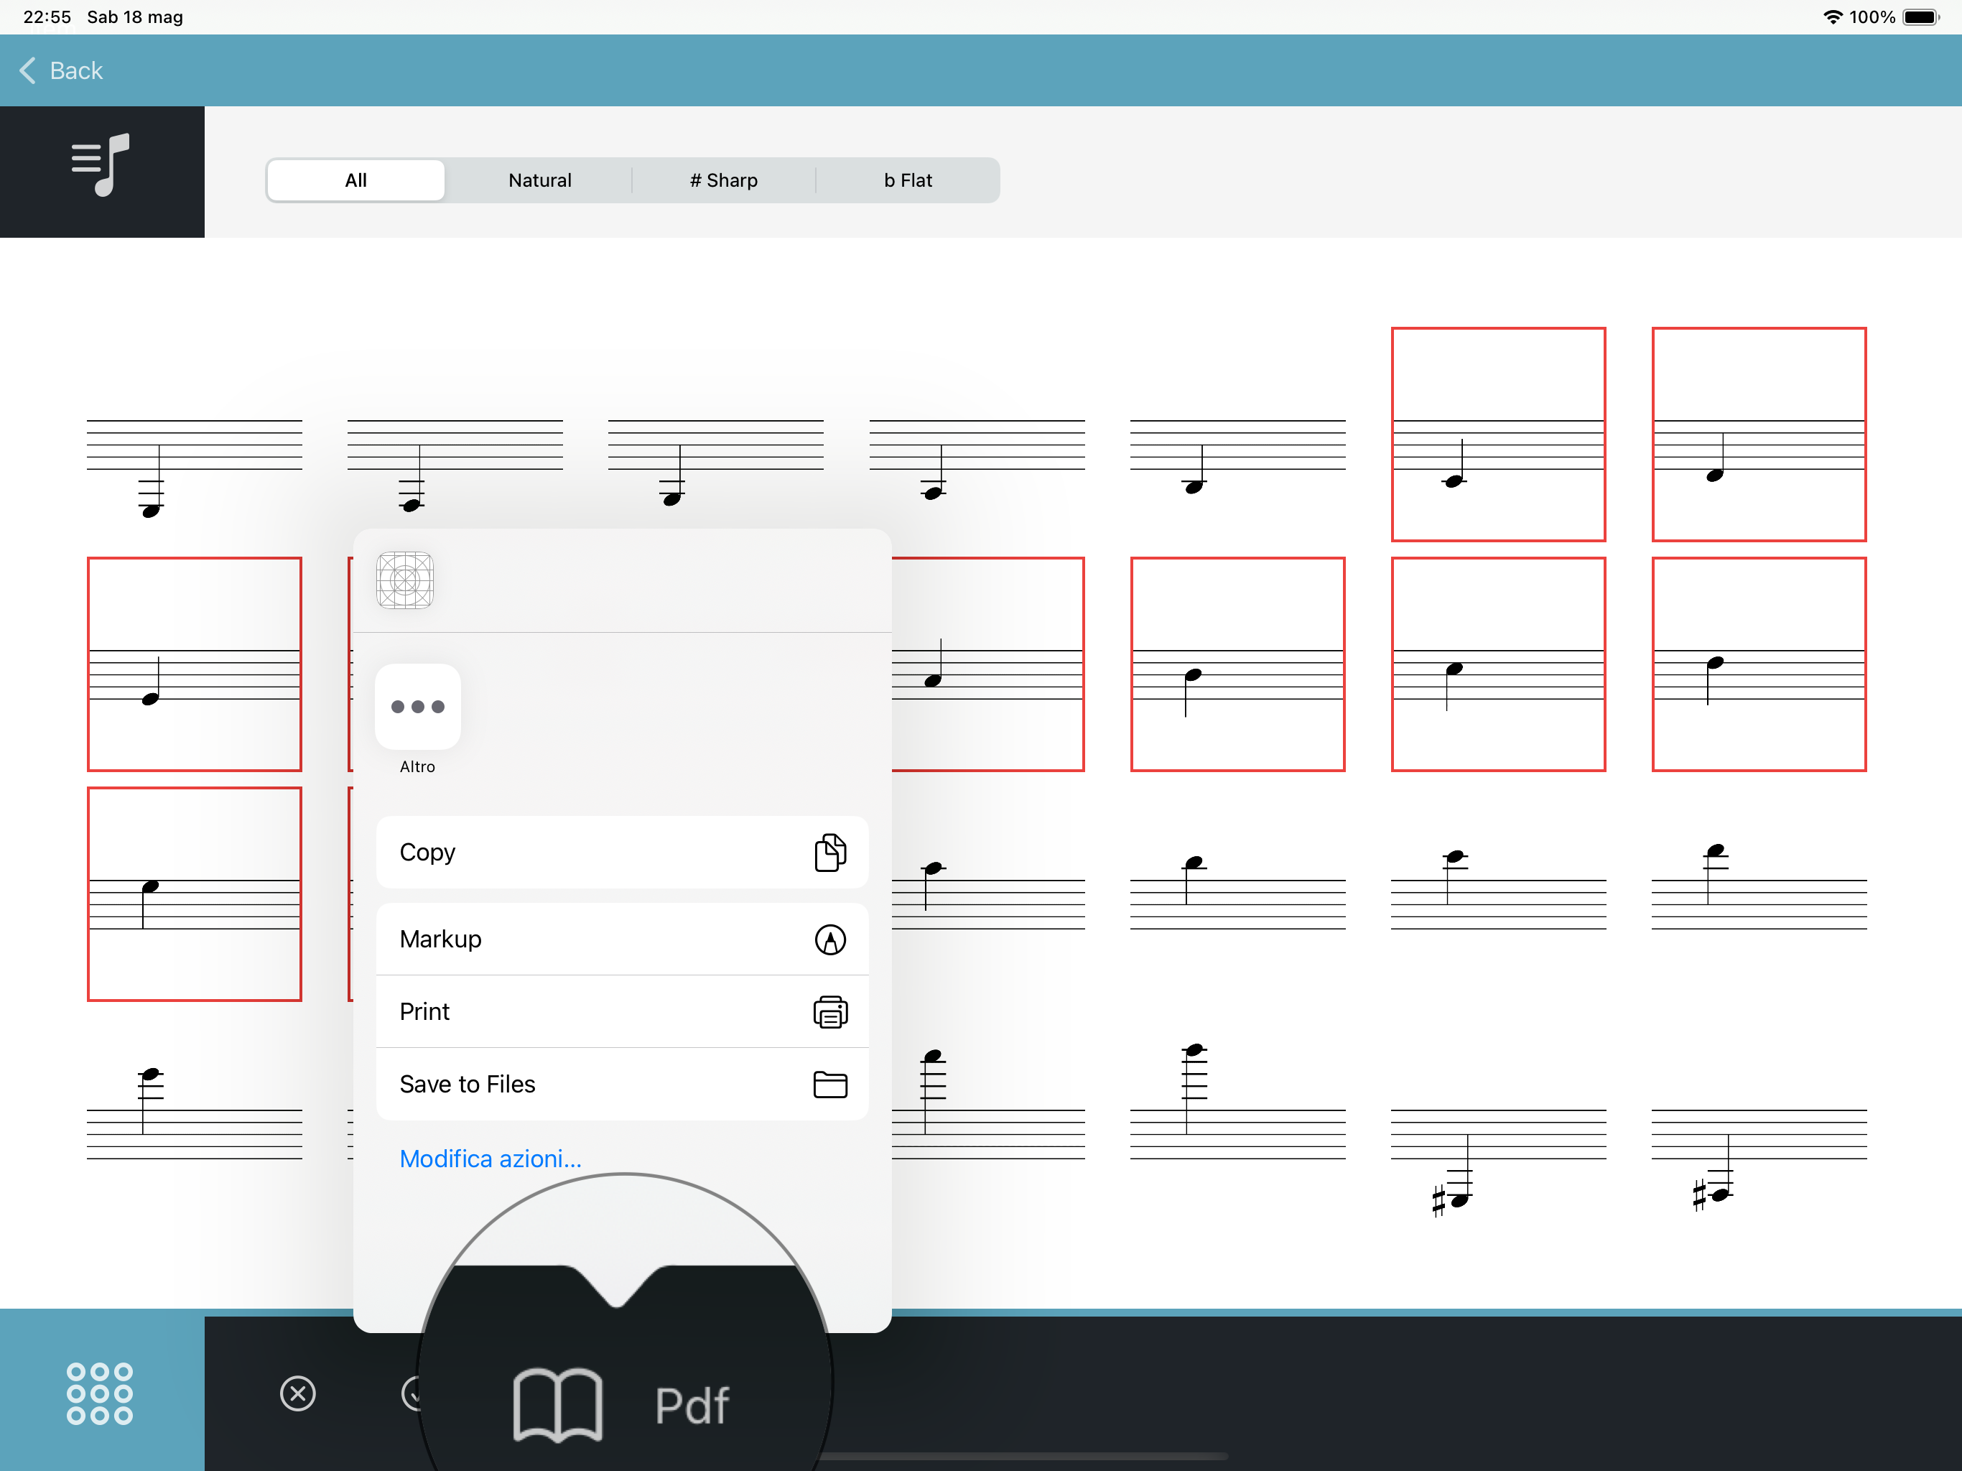Image resolution: width=1962 pixels, height=1471 pixels.
Task: Choose Save to Files action
Action: (x=622, y=1084)
